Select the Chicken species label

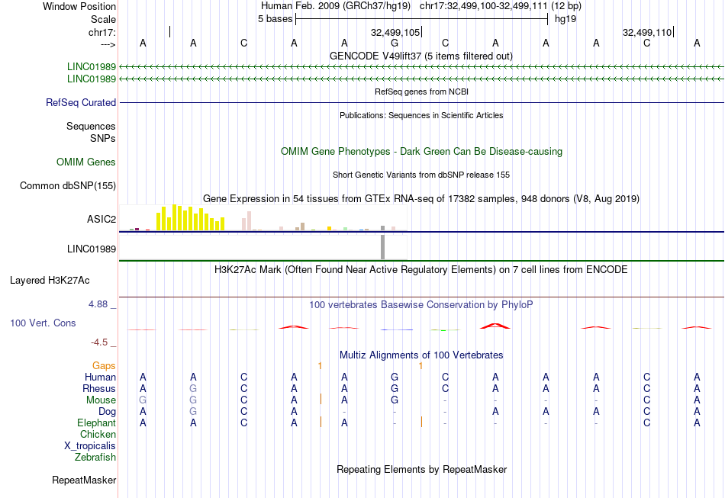(98, 434)
